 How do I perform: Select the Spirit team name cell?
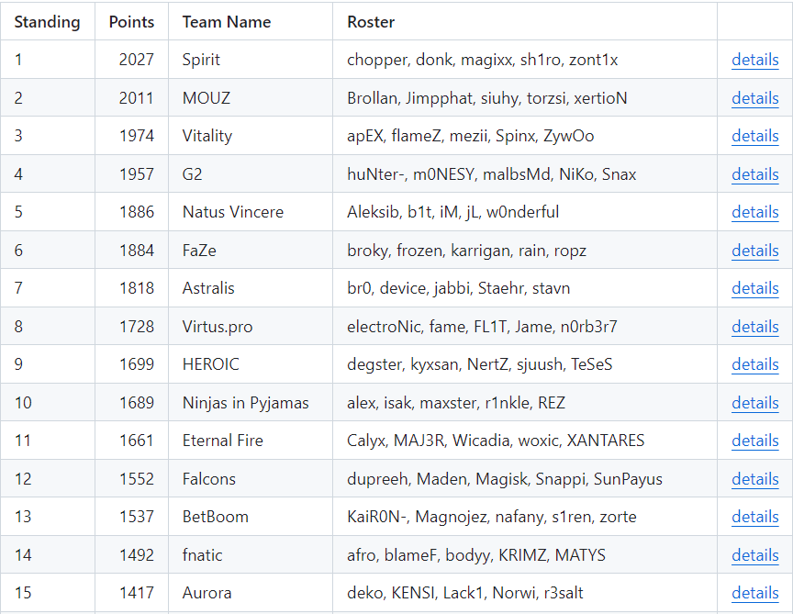201,60
